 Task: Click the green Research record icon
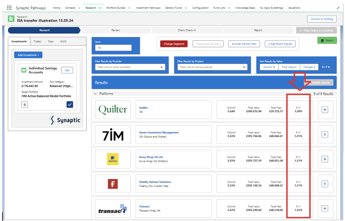click(x=11, y=19)
